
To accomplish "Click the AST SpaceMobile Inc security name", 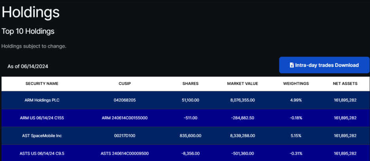I will pos(42,136).
